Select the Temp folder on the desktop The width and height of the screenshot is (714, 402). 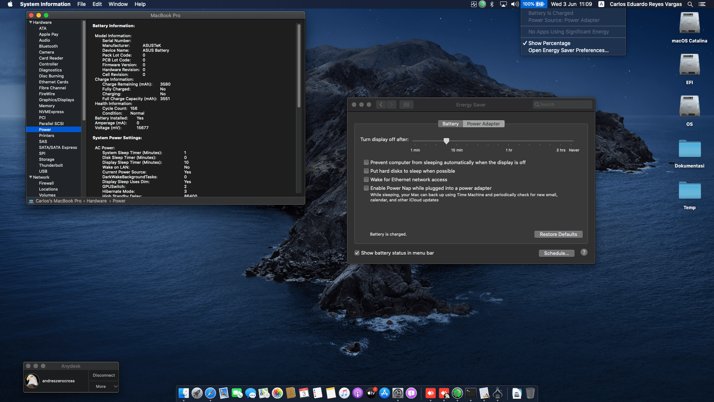pyautogui.click(x=689, y=195)
